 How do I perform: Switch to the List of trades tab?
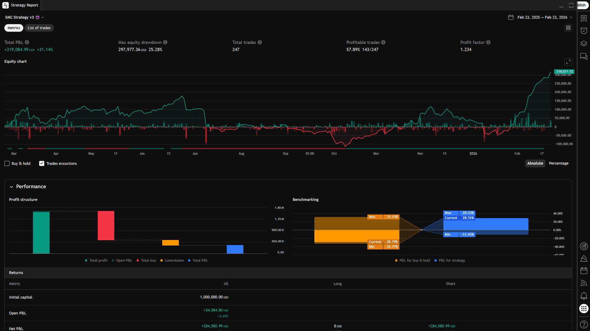pos(39,28)
